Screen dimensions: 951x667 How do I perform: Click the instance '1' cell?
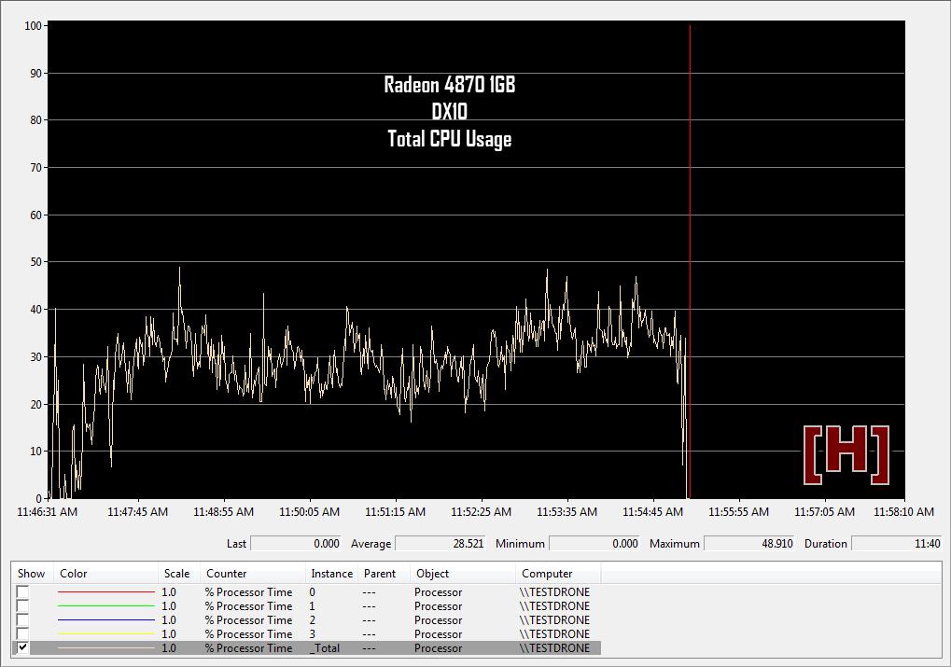coord(313,605)
